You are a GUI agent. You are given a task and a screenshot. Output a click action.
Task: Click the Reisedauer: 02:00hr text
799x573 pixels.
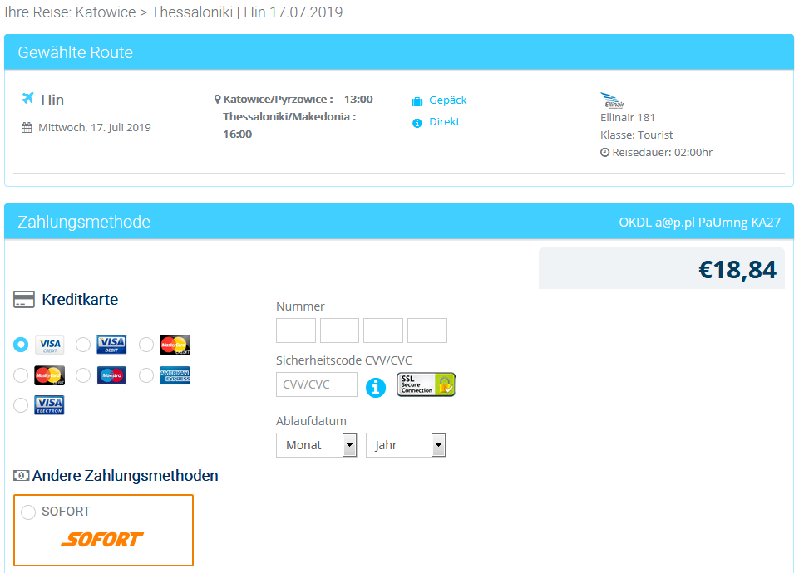tap(662, 152)
